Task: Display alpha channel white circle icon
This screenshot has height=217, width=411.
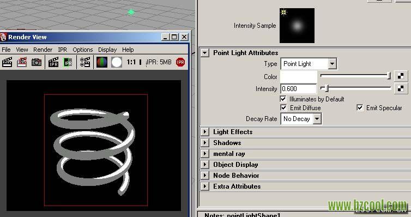Action: point(117,62)
